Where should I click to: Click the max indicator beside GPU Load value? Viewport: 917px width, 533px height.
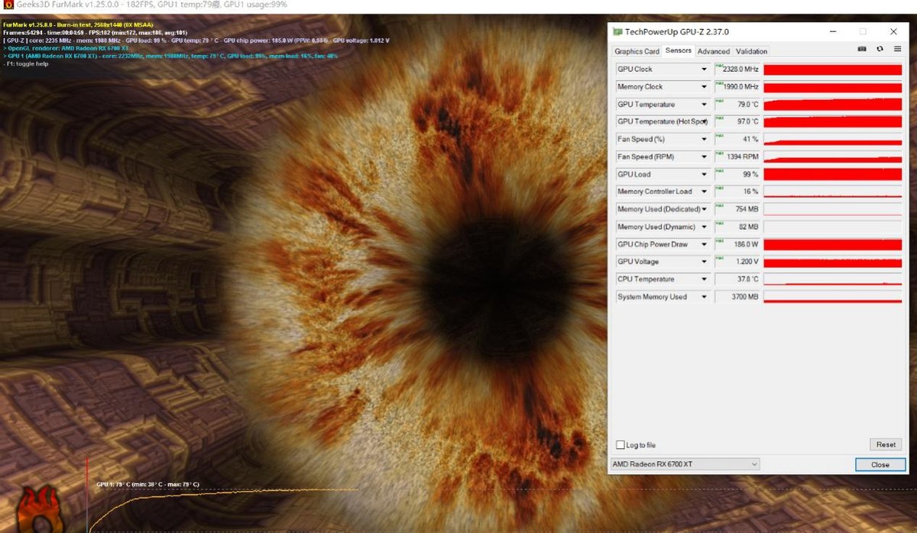click(x=719, y=172)
